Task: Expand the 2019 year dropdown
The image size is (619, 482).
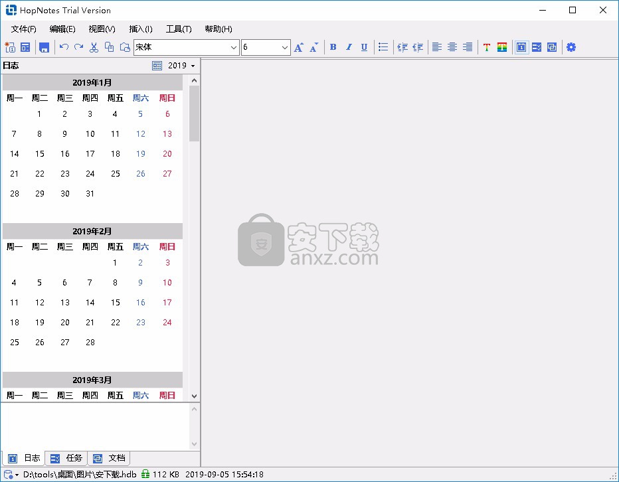Action: click(193, 66)
